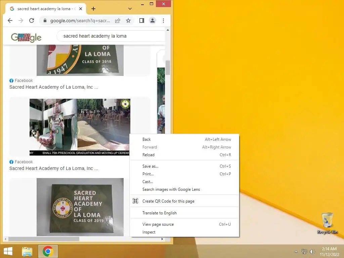Choose View page source
The image size is (344, 258).
184,224
